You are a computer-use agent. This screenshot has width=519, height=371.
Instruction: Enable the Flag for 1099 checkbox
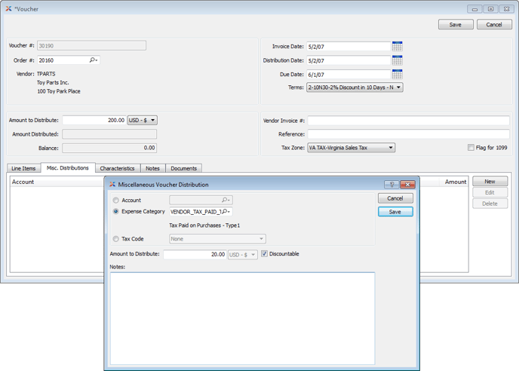[471, 148]
